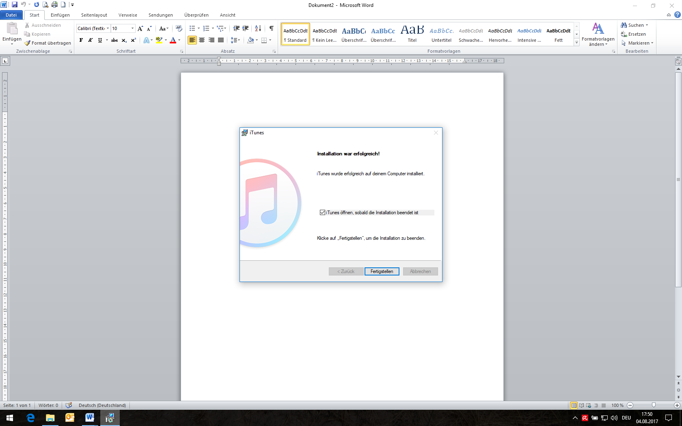The image size is (682, 426).
Task: Open Edge browser from the taskbar
Action: [x=30, y=417]
